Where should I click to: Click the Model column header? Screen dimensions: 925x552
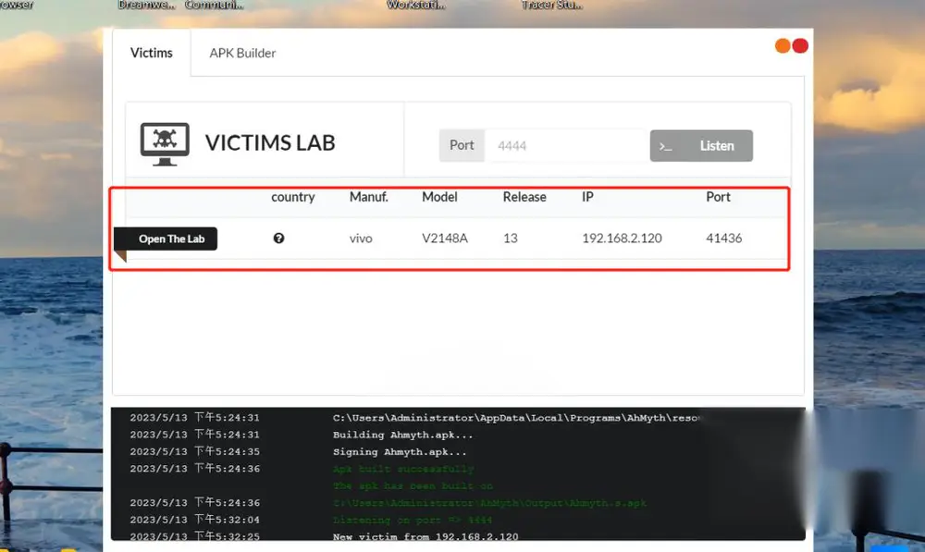pyautogui.click(x=439, y=197)
